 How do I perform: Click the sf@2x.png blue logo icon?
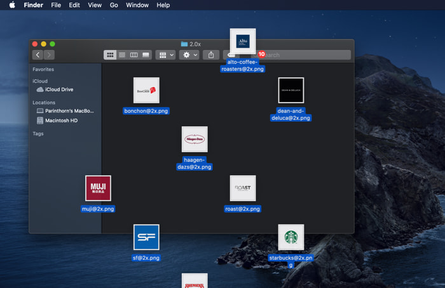[146, 237]
